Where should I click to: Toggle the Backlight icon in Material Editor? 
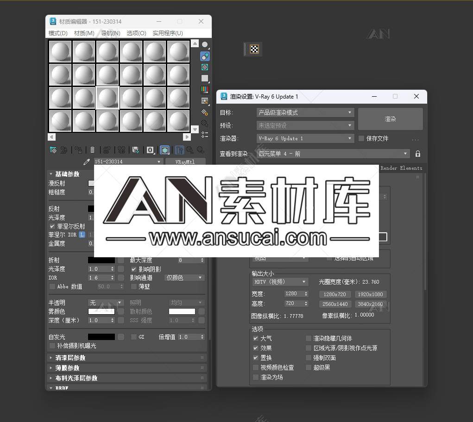(205, 56)
